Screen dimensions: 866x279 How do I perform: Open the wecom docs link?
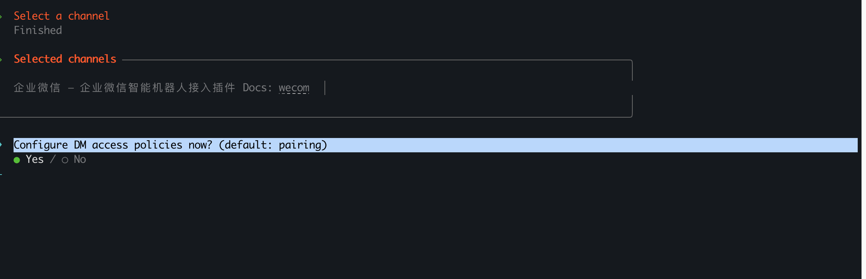294,88
